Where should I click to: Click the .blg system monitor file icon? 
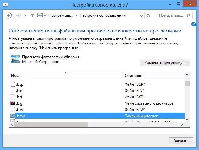(13, 103)
